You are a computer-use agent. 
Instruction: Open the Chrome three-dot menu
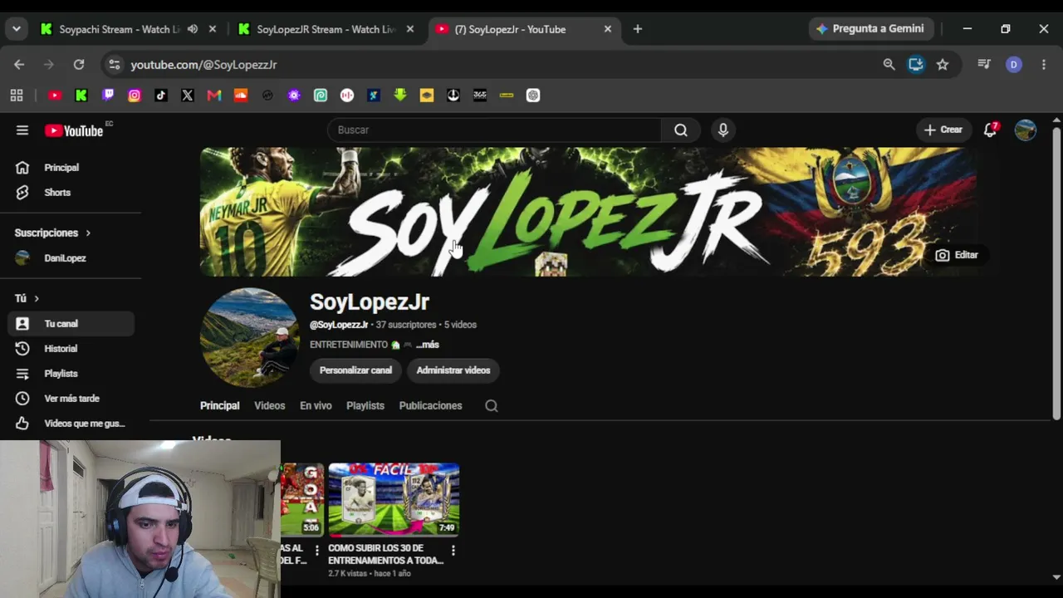pos(1044,64)
